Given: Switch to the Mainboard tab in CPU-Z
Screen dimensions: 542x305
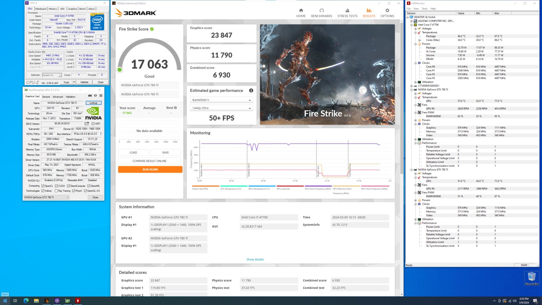Looking at the screenshot, I should [x=41, y=9].
